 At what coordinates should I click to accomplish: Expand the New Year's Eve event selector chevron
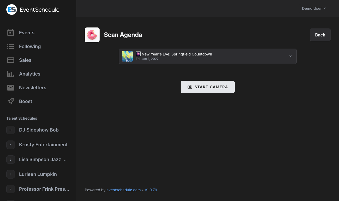(x=290, y=56)
